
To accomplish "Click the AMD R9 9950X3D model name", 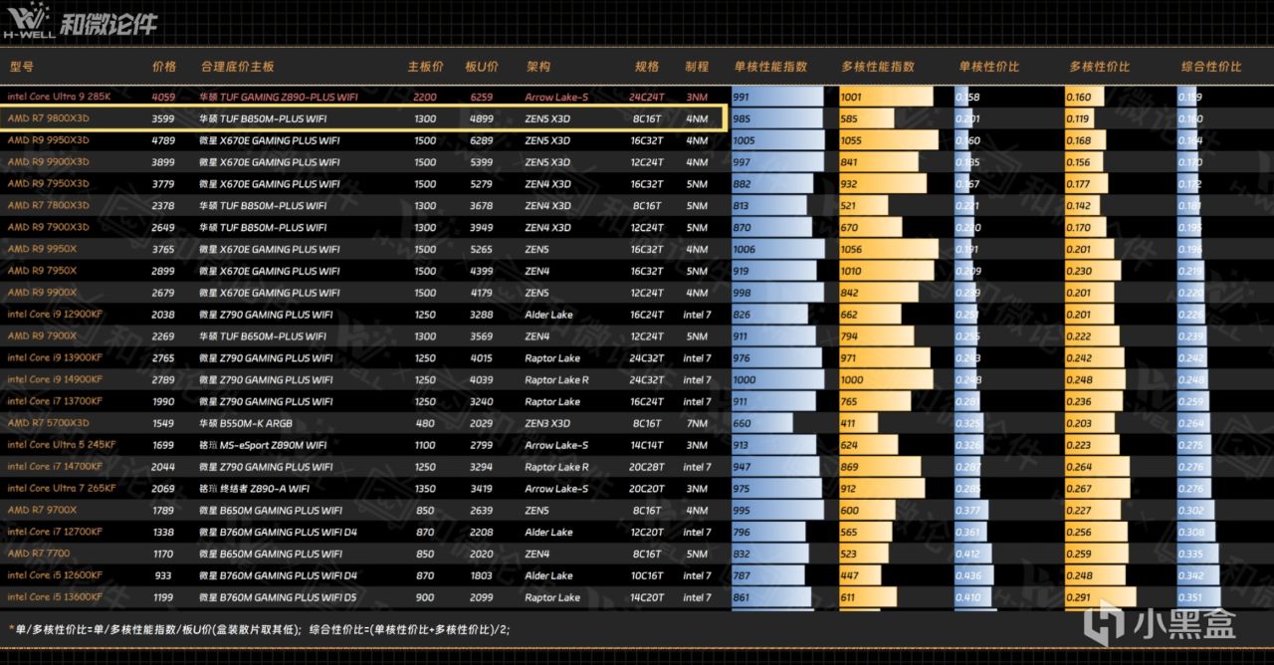I will pyautogui.click(x=48, y=140).
